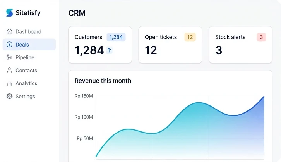
Task: Click the CRM page heading
Action: coord(77,13)
